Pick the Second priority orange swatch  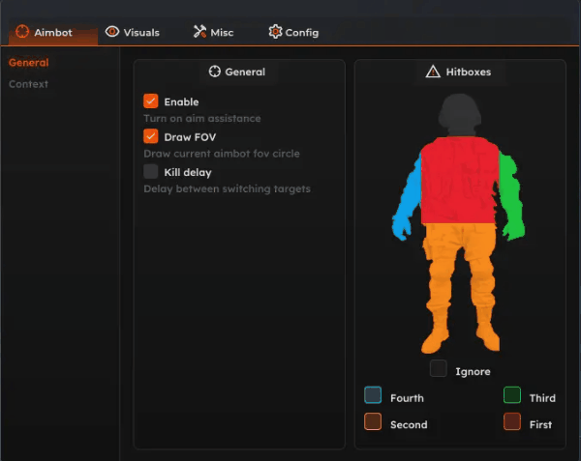coord(373,421)
